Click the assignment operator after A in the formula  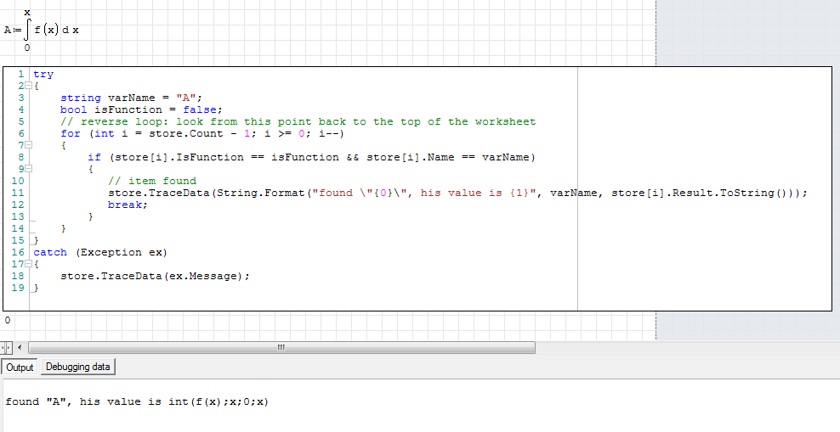[16, 31]
